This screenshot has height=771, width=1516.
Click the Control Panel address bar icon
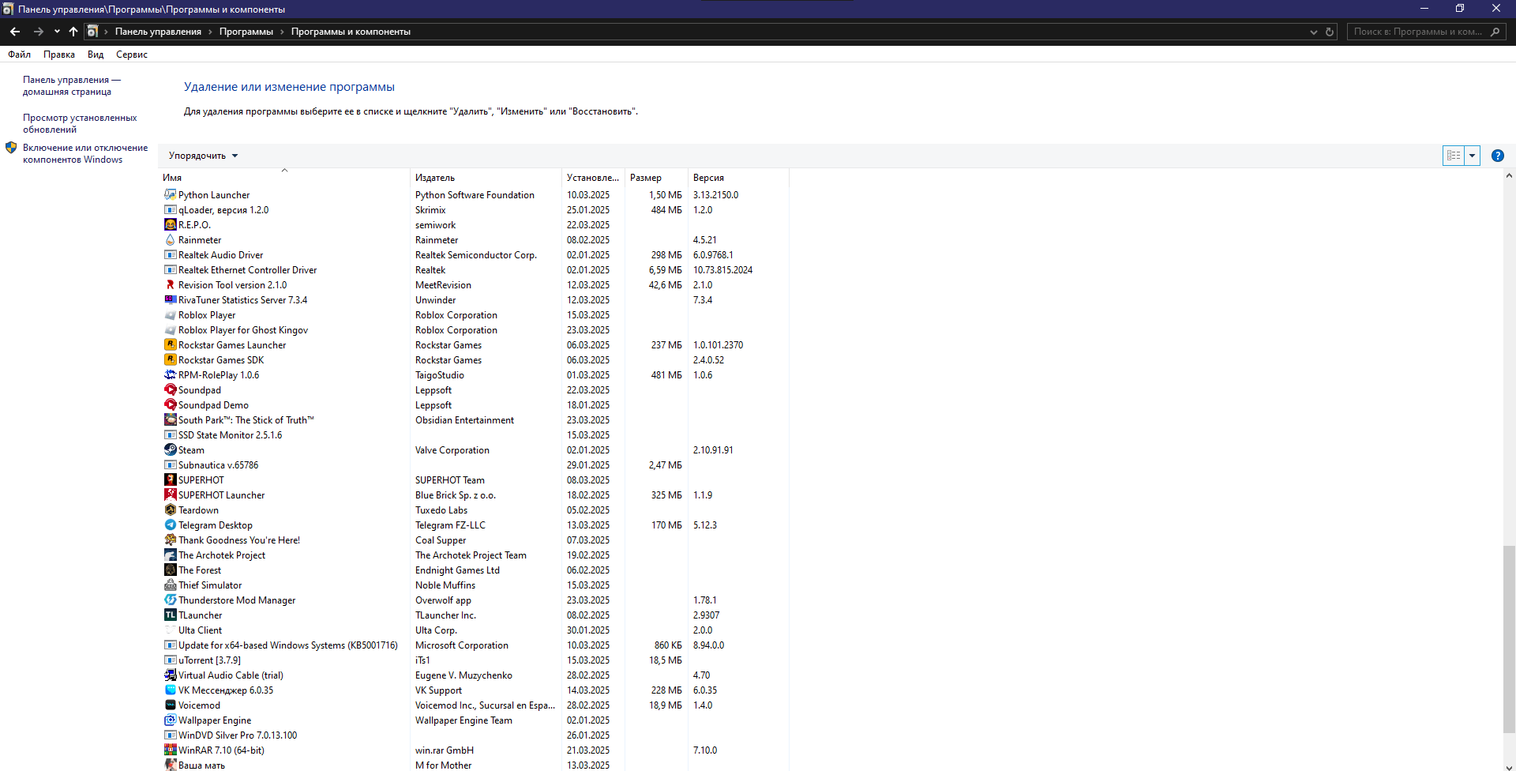click(92, 32)
